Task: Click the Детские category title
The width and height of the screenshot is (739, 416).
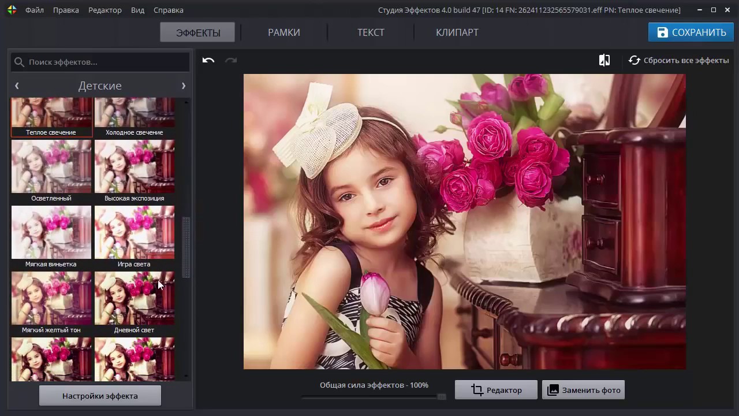Action: click(x=100, y=86)
